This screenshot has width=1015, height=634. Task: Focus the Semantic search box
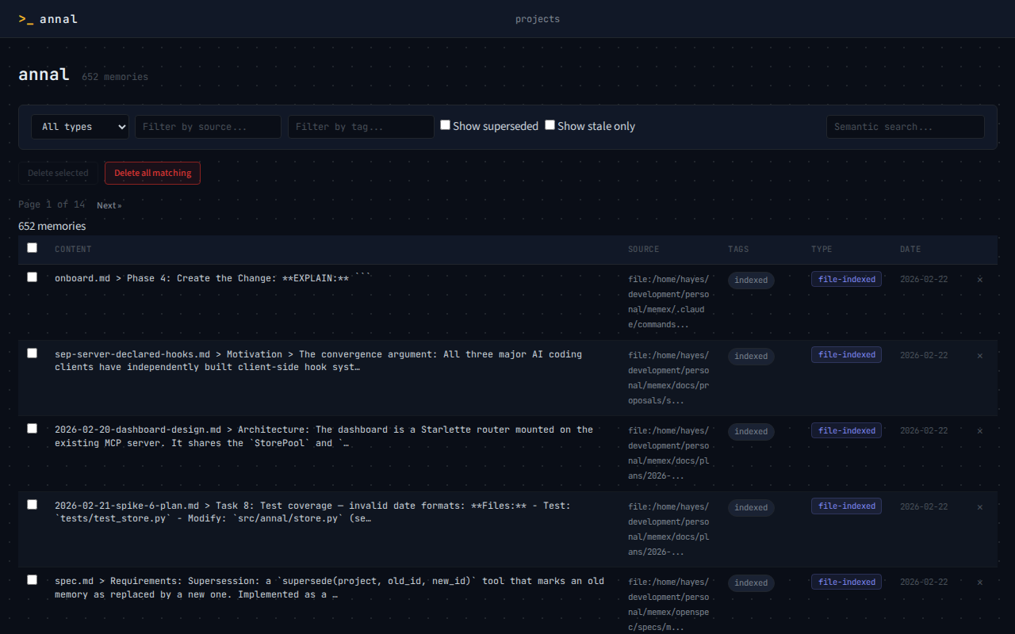pyautogui.click(x=906, y=127)
